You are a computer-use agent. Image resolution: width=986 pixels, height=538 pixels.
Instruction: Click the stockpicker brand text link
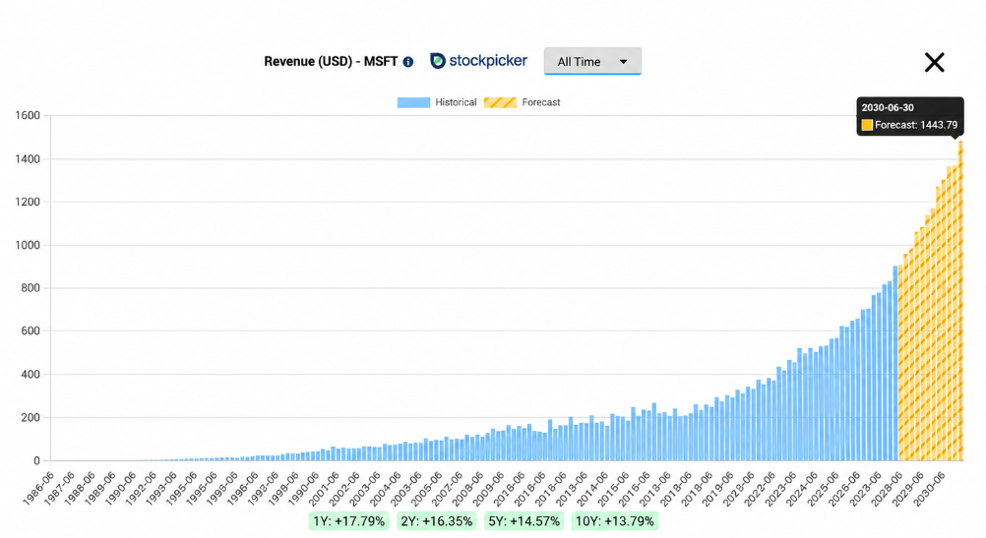(x=488, y=61)
